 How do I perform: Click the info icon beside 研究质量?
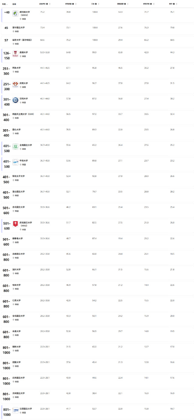pyautogui.click(x=73, y=4)
